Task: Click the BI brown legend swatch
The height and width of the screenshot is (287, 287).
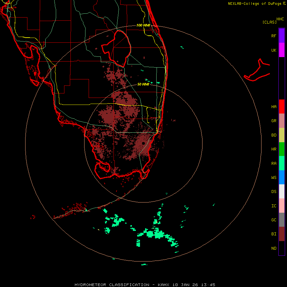Action: point(282,234)
